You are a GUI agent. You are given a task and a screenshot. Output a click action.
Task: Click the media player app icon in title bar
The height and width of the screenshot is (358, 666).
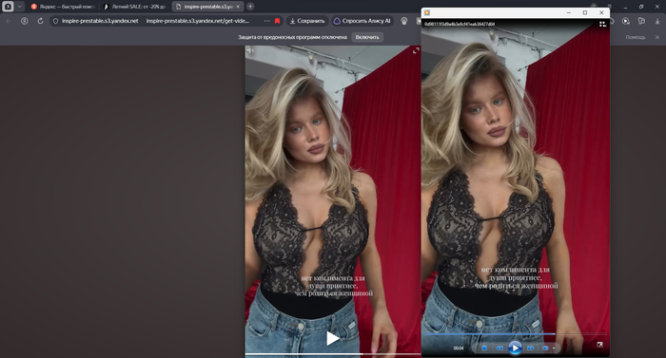coord(427,12)
